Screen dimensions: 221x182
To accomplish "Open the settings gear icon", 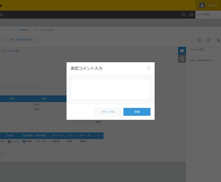I will coord(184,15).
